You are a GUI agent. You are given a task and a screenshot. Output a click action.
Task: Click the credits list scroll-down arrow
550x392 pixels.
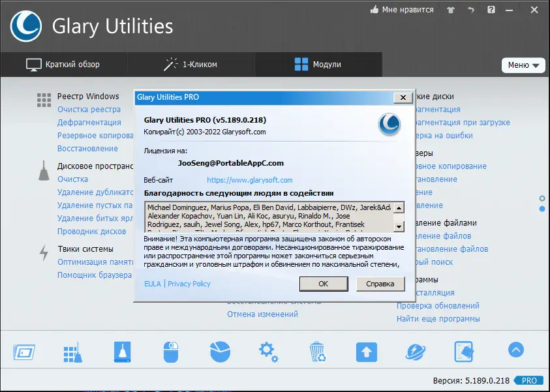pos(399,226)
